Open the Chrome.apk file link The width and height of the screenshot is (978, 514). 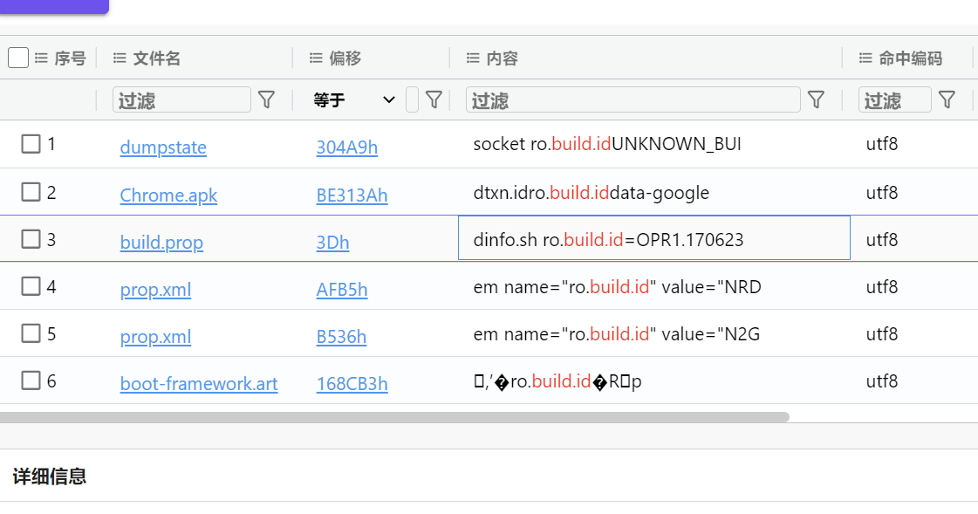point(168,195)
